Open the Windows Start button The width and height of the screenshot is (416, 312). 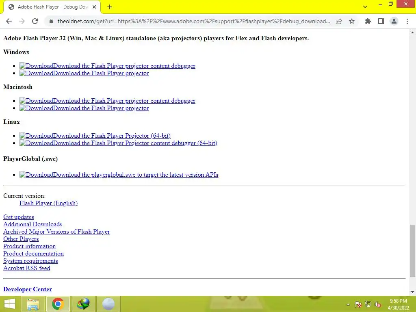click(10, 304)
